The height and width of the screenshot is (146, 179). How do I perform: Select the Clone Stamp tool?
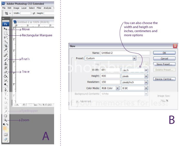tap(5, 64)
